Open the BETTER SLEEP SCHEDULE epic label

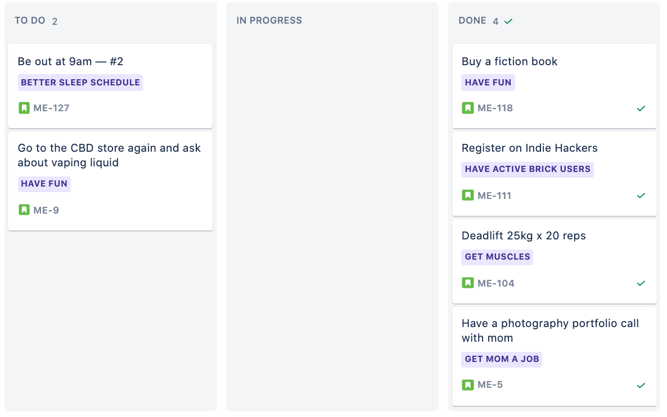(x=80, y=83)
